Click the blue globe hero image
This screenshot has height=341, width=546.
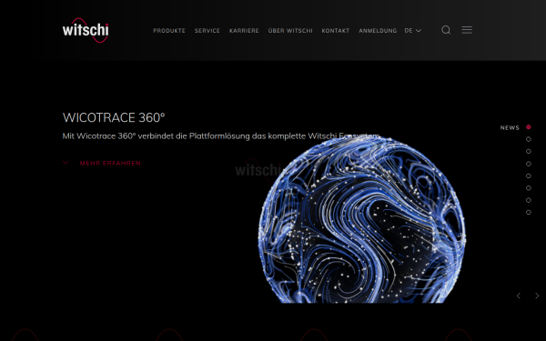pyautogui.click(x=362, y=220)
